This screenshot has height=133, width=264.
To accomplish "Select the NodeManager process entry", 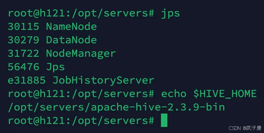I will pos(62,54).
